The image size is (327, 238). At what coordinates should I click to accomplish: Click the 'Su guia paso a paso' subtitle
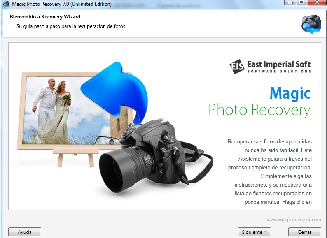[x=71, y=26]
